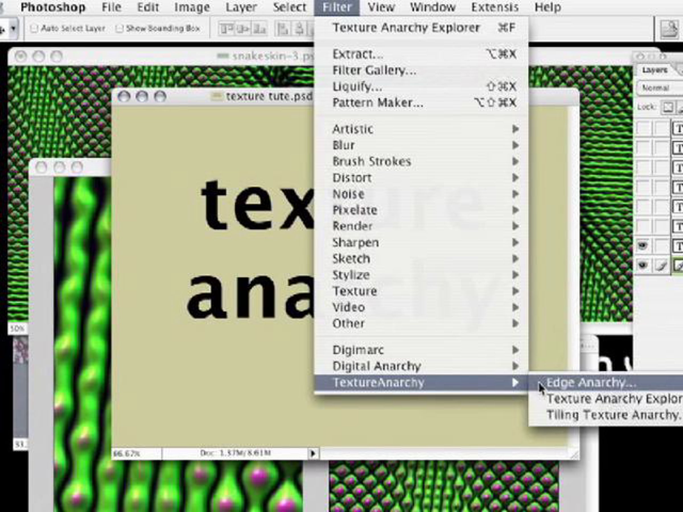Expand the tool preset picker arrow
This screenshot has height=512, width=683.
[13, 29]
